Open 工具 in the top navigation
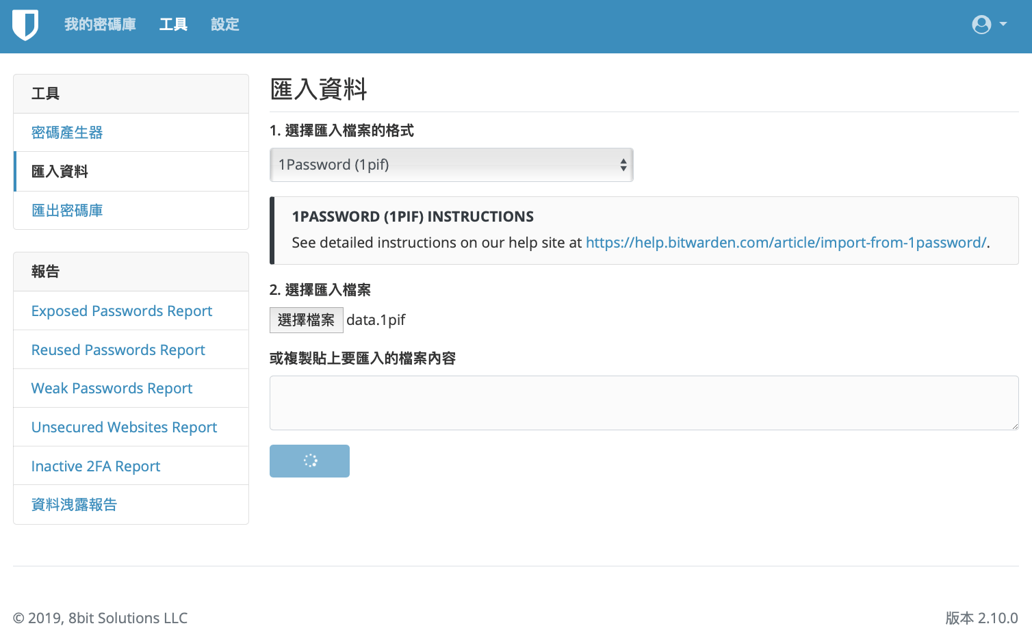This screenshot has height=641, width=1032. tap(173, 25)
